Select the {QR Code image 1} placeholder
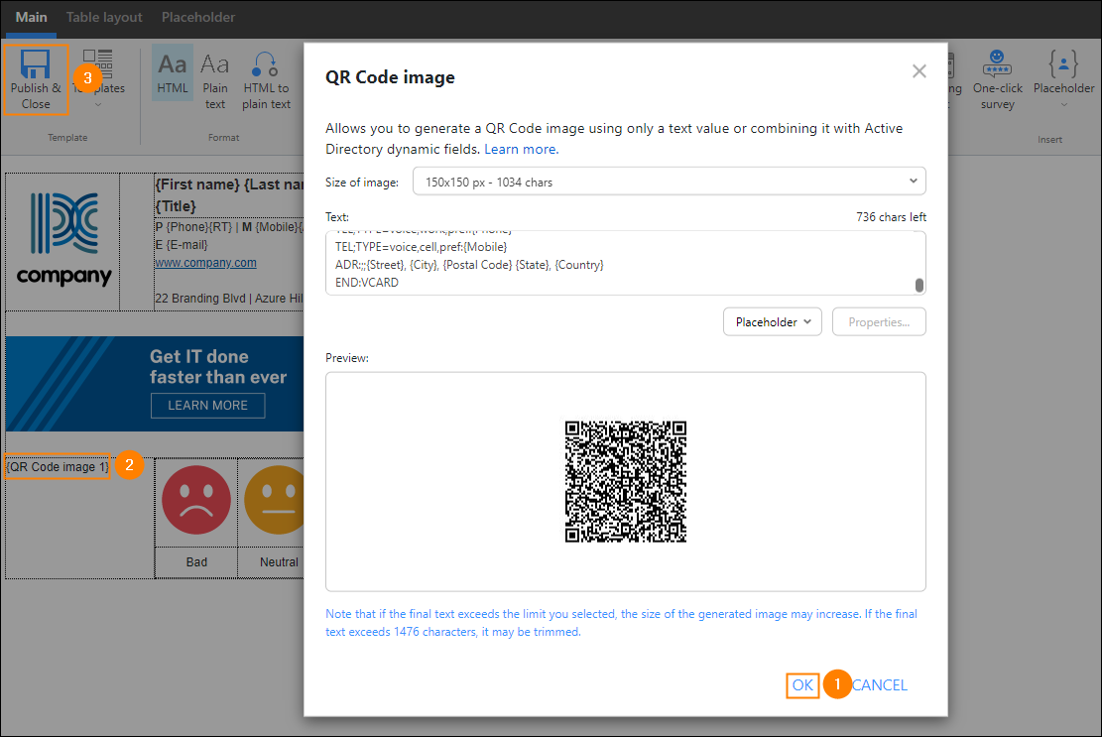The image size is (1102, 737). (58, 466)
